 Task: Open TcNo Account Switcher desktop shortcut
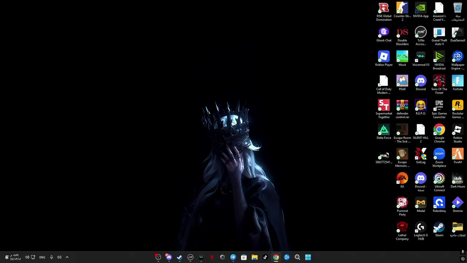tap(421, 37)
